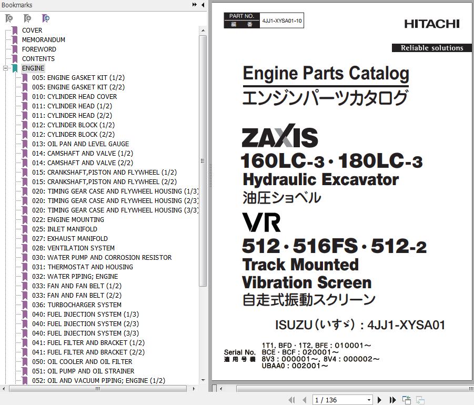The height and width of the screenshot is (405, 474).
Task: Open 014: CAMSHAFT AND VALVE (1/2)
Action: point(83,153)
